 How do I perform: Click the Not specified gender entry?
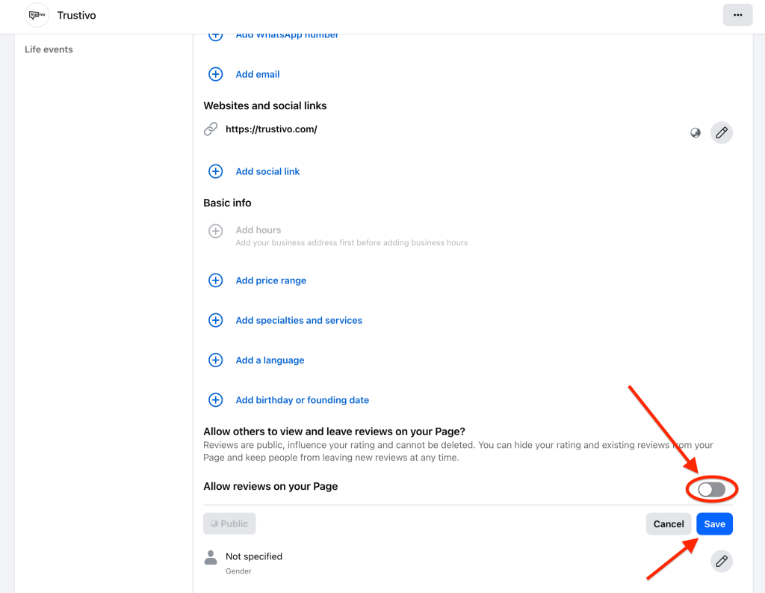coord(254,556)
